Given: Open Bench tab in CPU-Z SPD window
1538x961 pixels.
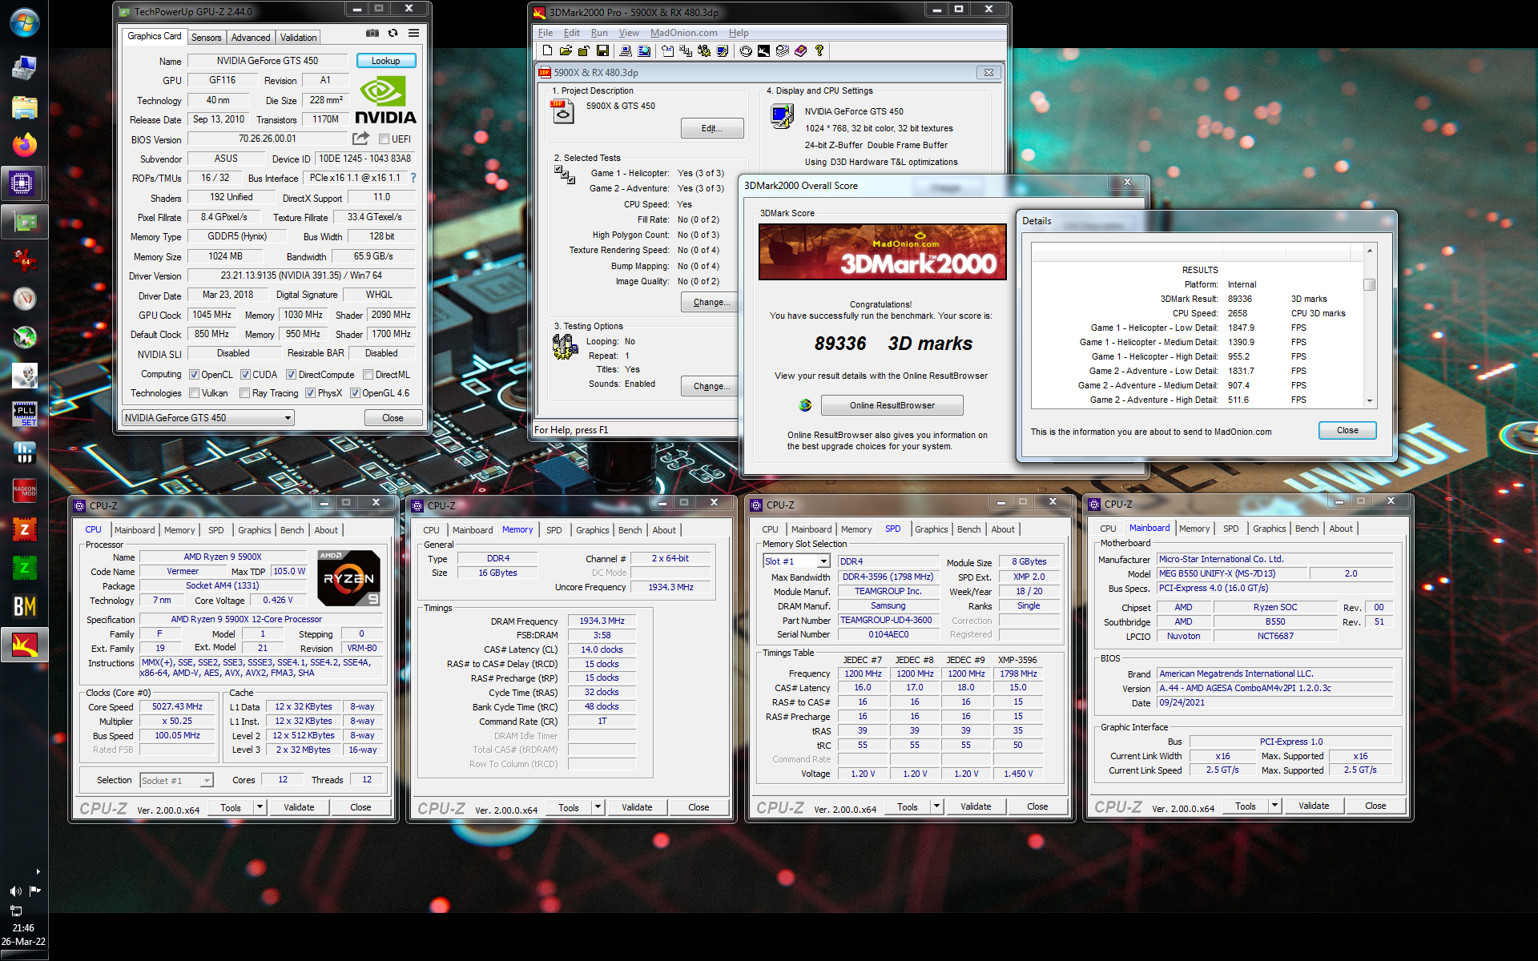Looking at the screenshot, I should click(x=968, y=529).
